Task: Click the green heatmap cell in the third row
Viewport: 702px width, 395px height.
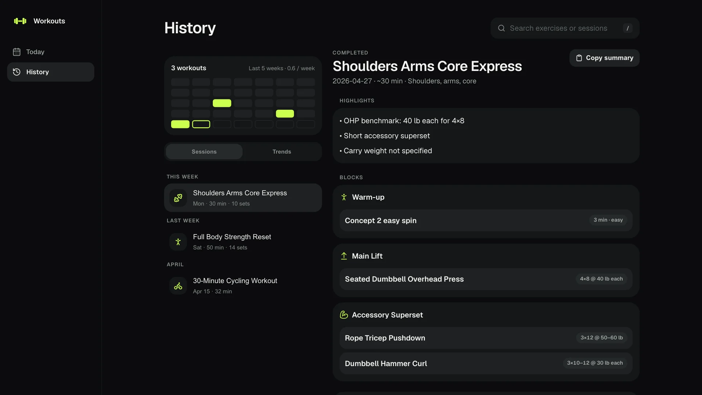Action: [222, 103]
